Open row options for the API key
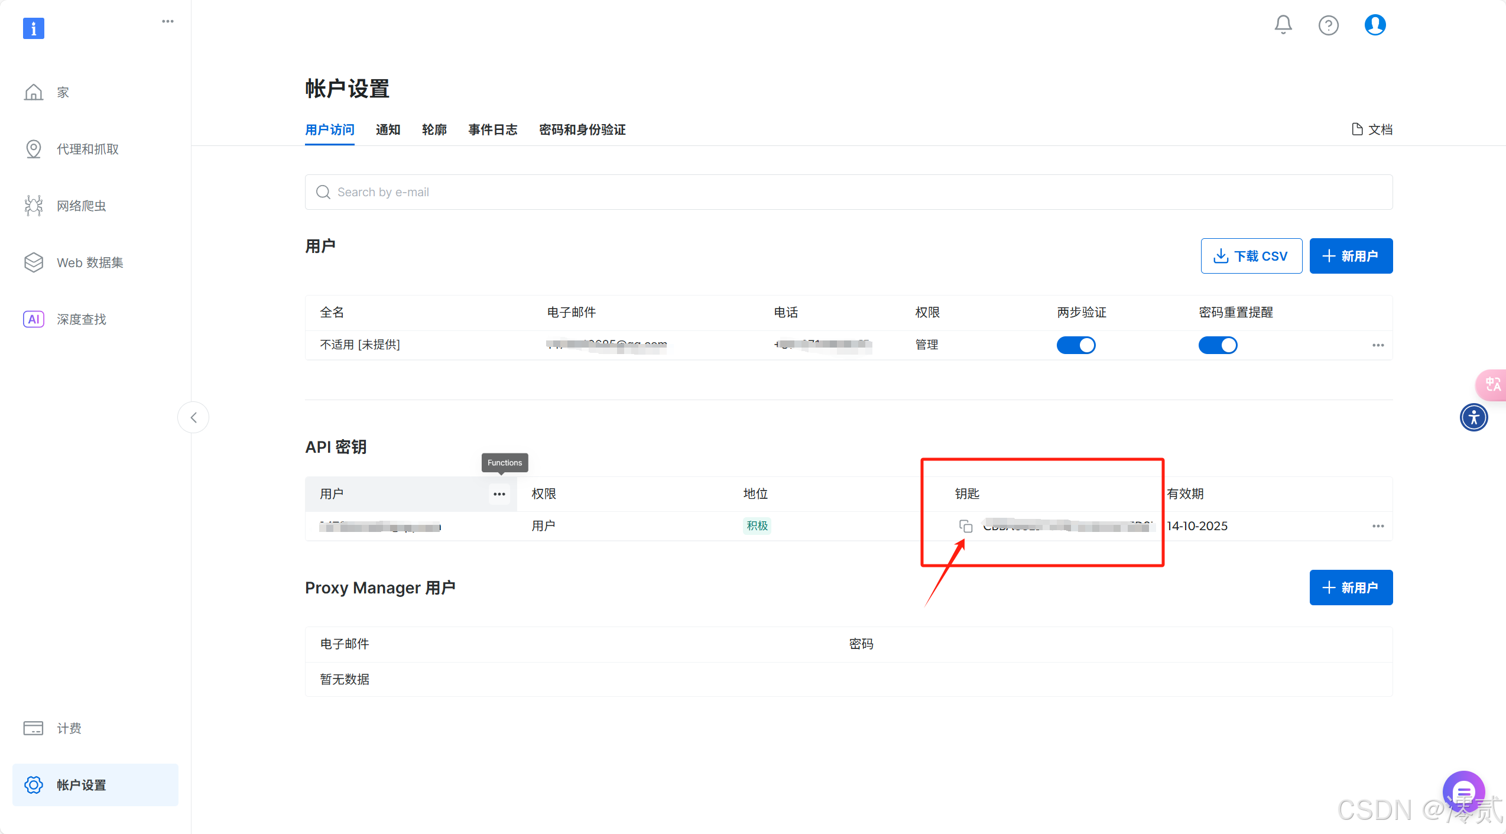1506x834 pixels. pos(1378,526)
